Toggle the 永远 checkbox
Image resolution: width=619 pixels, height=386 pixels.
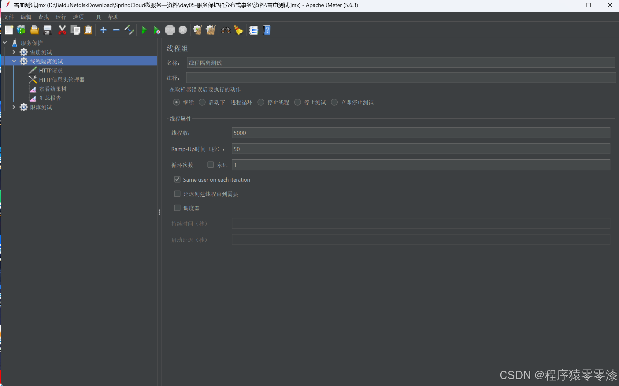click(x=210, y=165)
